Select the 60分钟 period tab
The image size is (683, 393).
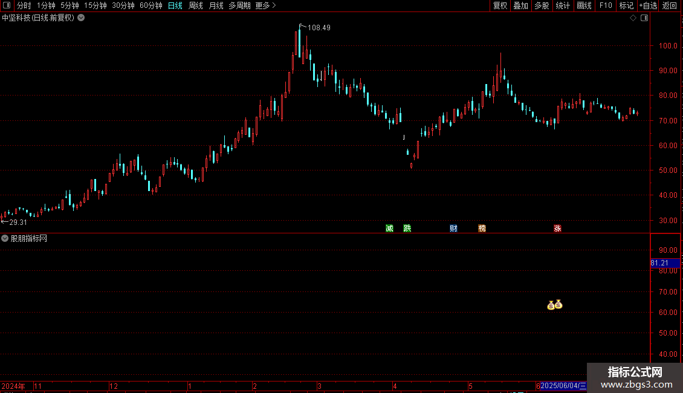click(x=151, y=5)
